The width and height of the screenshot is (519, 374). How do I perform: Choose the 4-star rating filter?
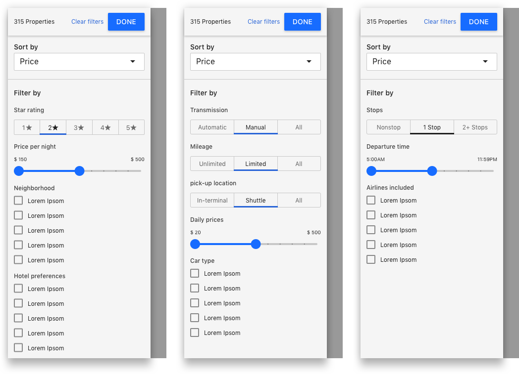(x=105, y=127)
